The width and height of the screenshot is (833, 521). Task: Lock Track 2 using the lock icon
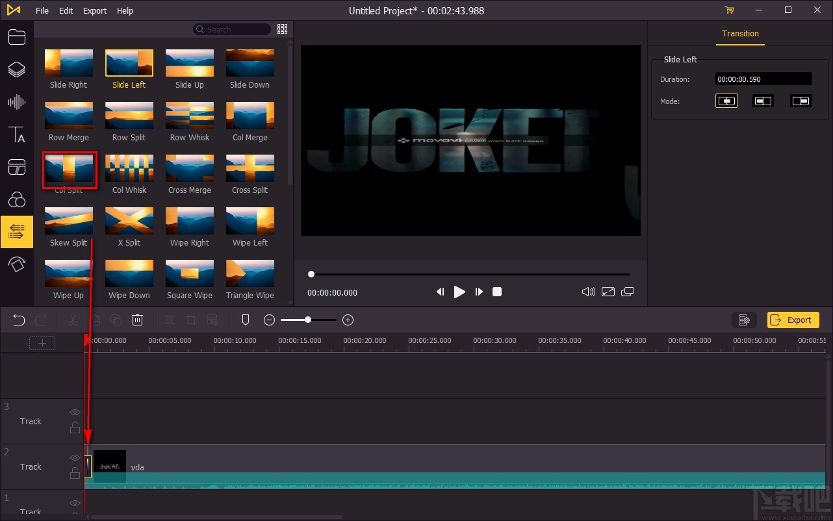(75, 473)
